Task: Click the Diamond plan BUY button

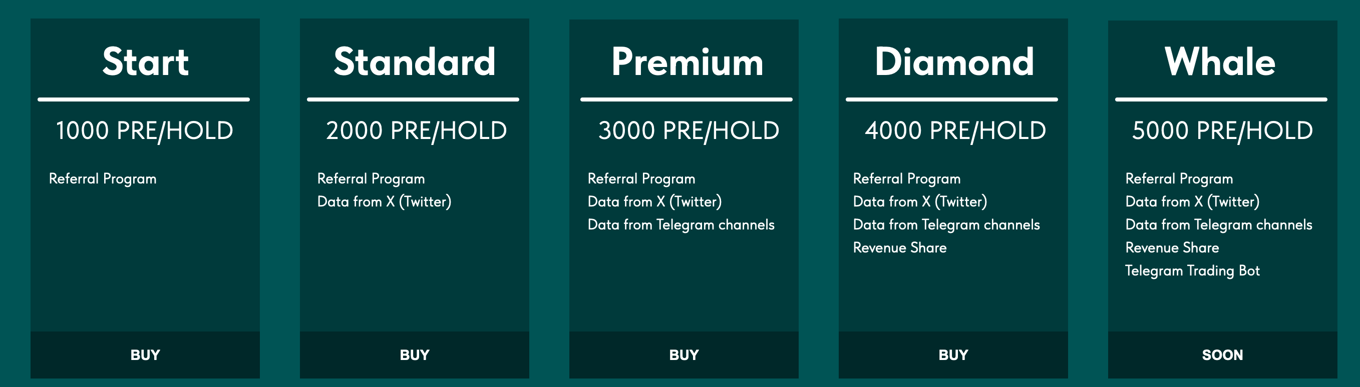Action: click(x=953, y=355)
